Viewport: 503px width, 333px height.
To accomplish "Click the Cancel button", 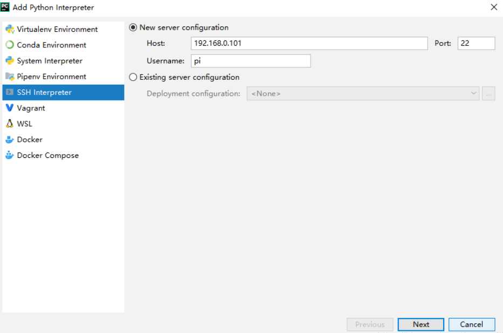I will coord(472,324).
